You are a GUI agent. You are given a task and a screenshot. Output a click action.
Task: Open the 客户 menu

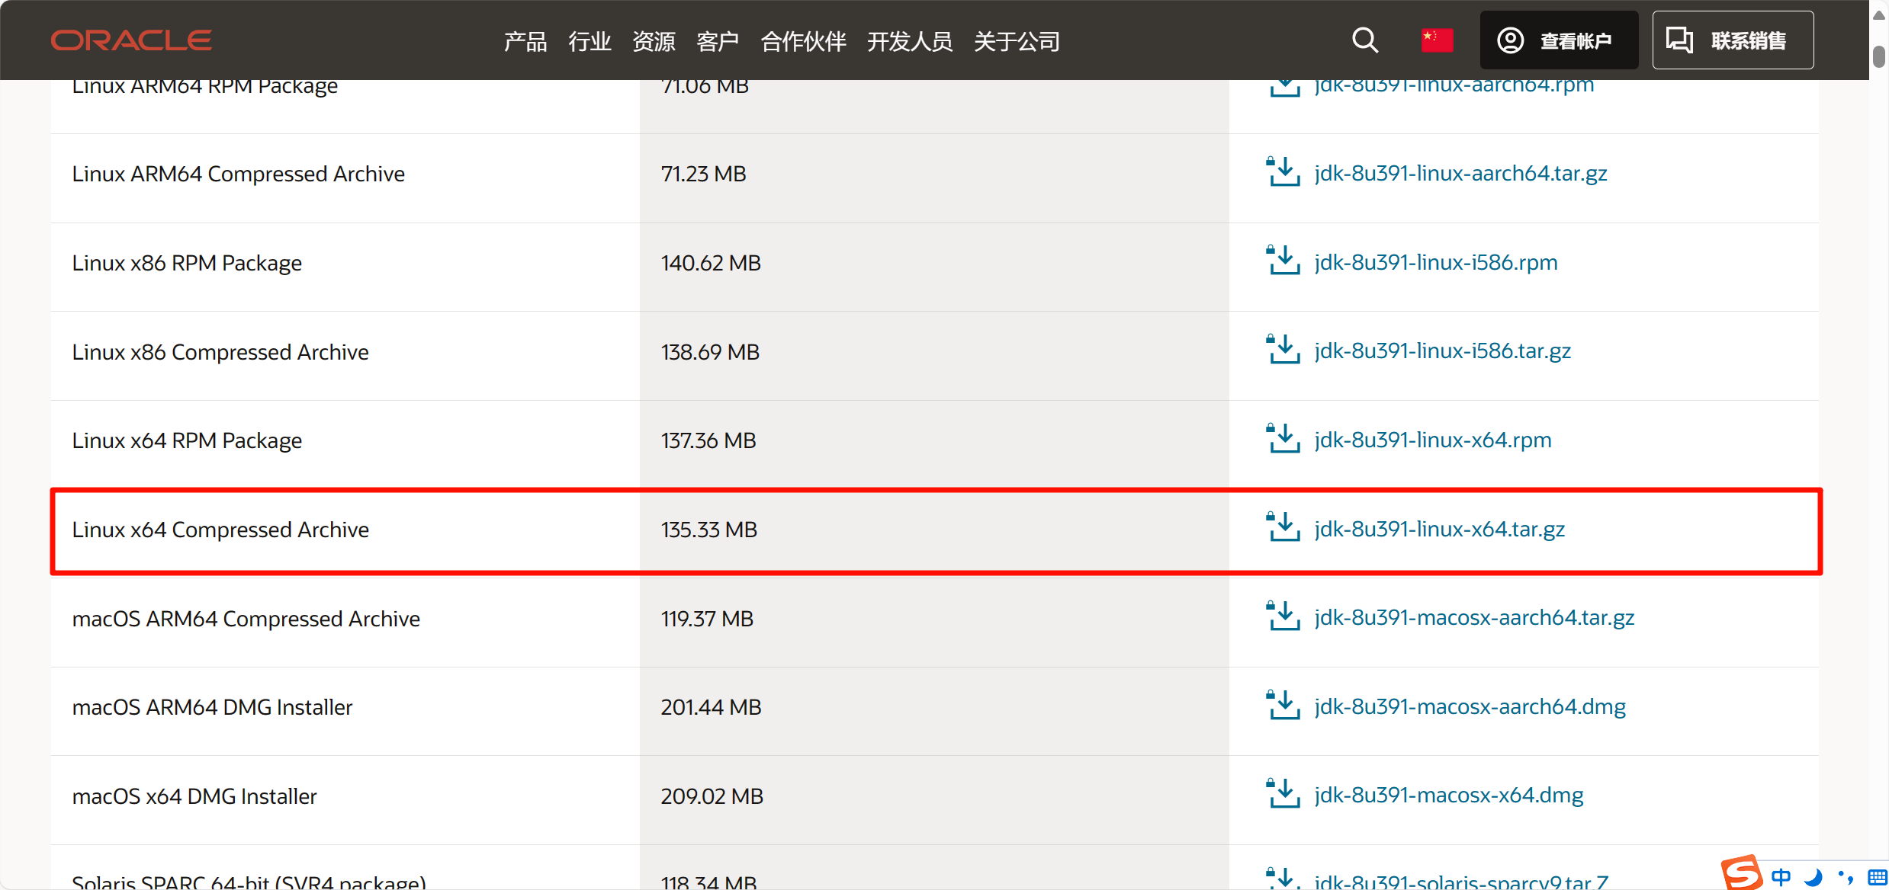point(718,41)
